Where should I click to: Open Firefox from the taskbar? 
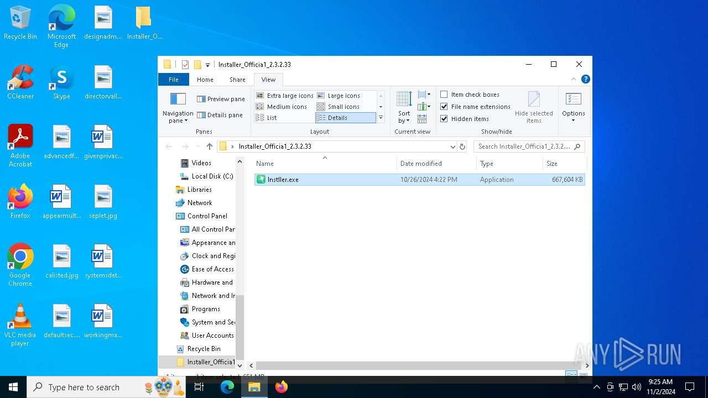point(282,387)
